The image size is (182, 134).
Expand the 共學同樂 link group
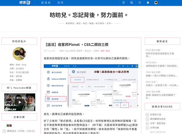pos(147,128)
